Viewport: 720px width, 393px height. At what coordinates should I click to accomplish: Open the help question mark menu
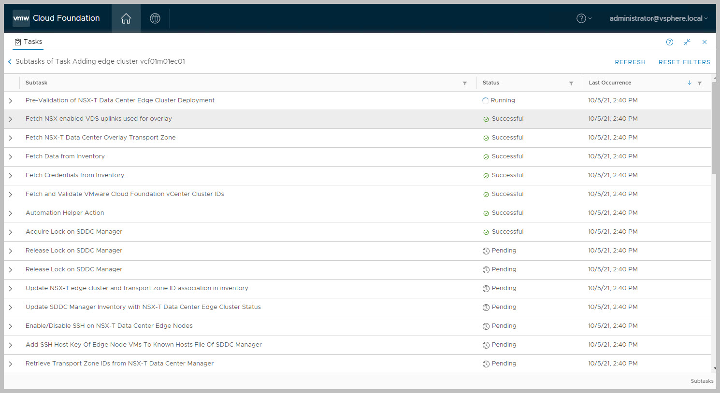[x=583, y=18]
